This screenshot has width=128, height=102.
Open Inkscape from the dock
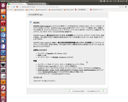[3, 64]
